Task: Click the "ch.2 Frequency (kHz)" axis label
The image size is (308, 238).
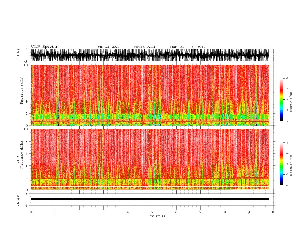Action: [x=20, y=159]
